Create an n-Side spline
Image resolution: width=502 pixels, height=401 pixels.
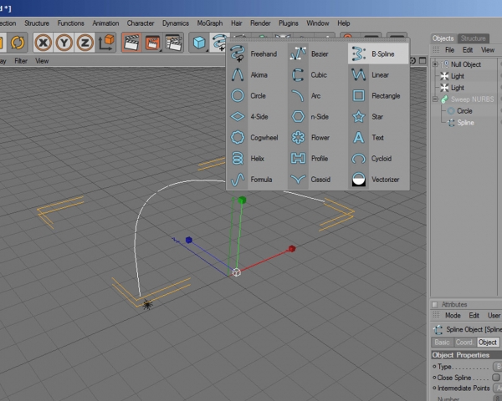[x=315, y=117]
